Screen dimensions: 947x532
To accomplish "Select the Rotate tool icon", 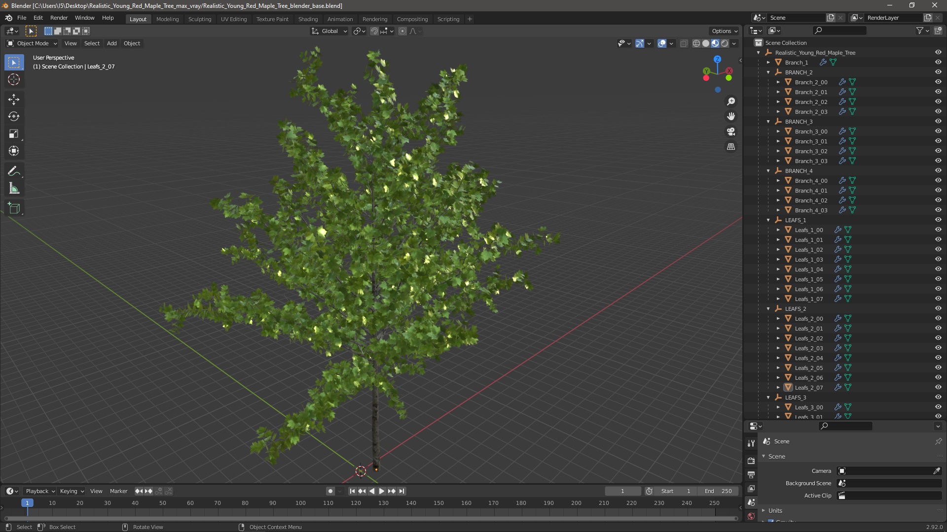I will [14, 116].
